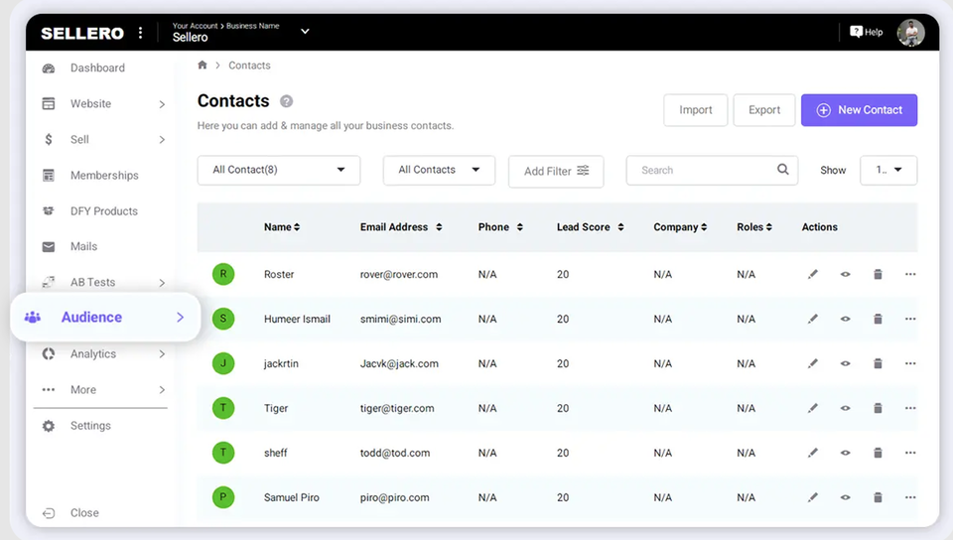953x540 pixels.
Task: Expand the Audience sidebar item
Action: pyautogui.click(x=106, y=317)
